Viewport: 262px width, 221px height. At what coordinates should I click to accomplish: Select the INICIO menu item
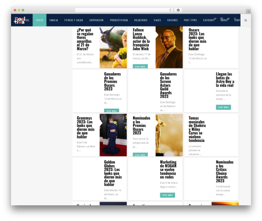(x=39, y=20)
